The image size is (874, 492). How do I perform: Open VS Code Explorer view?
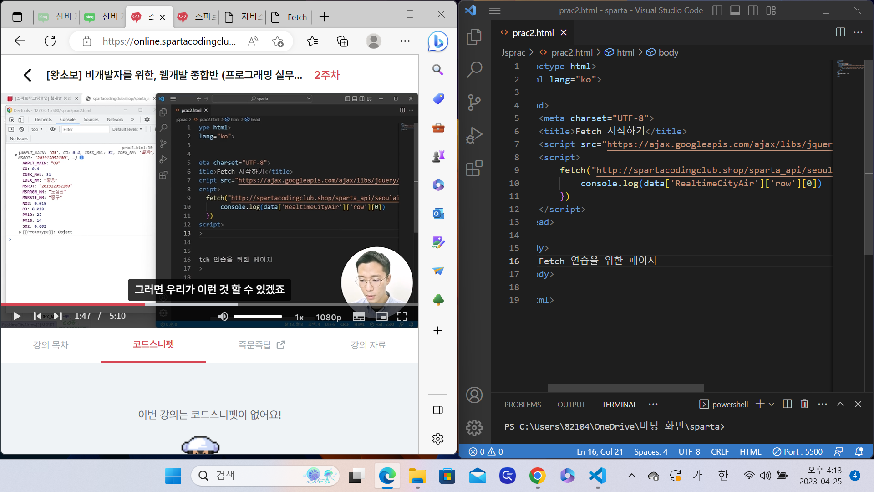point(474,37)
